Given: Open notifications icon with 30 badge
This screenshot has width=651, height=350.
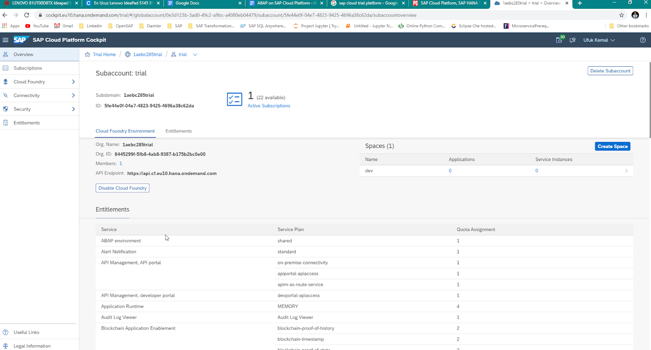Looking at the screenshot, I should tap(560, 40).
